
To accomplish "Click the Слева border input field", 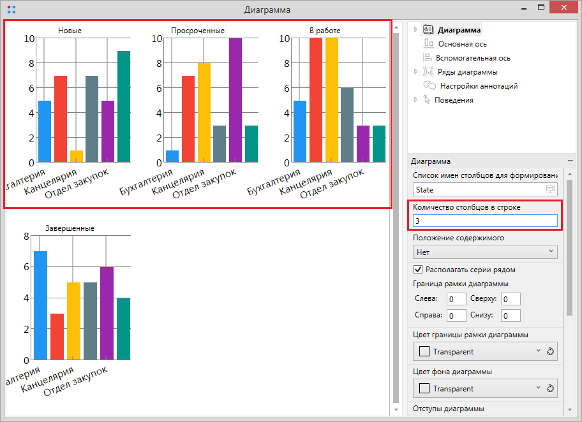I will [x=456, y=299].
